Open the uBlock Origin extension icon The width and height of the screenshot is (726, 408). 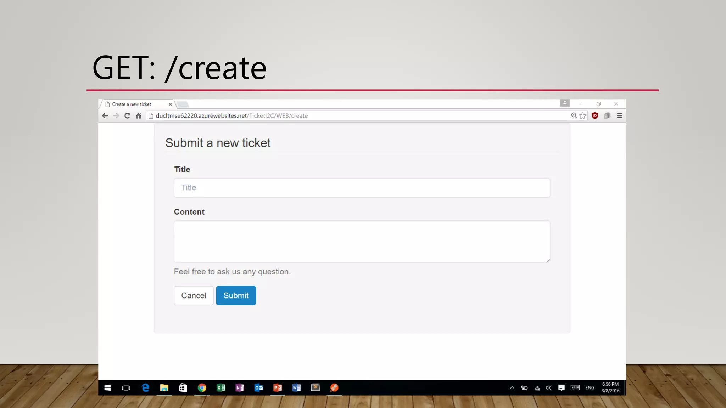595,116
